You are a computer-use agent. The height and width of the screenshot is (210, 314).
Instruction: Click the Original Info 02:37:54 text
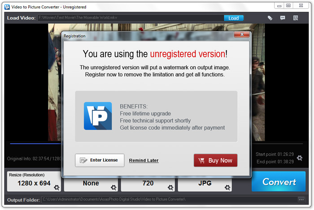click(34, 159)
